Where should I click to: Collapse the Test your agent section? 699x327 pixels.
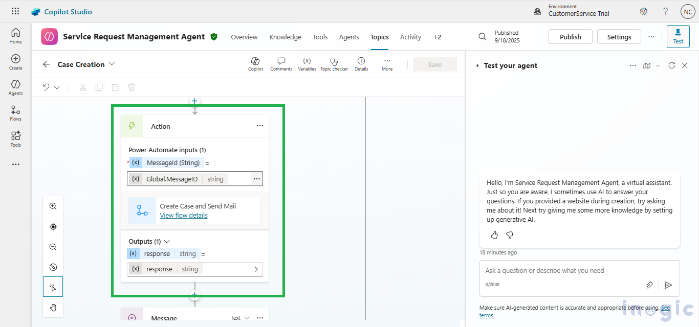click(x=477, y=65)
